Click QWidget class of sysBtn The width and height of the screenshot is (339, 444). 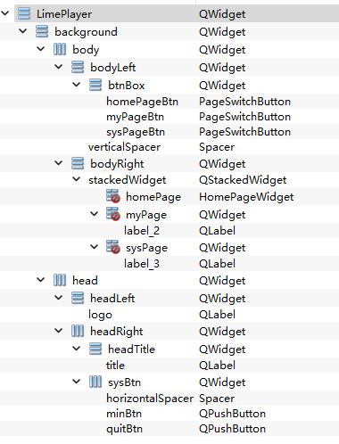(x=222, y=382)
